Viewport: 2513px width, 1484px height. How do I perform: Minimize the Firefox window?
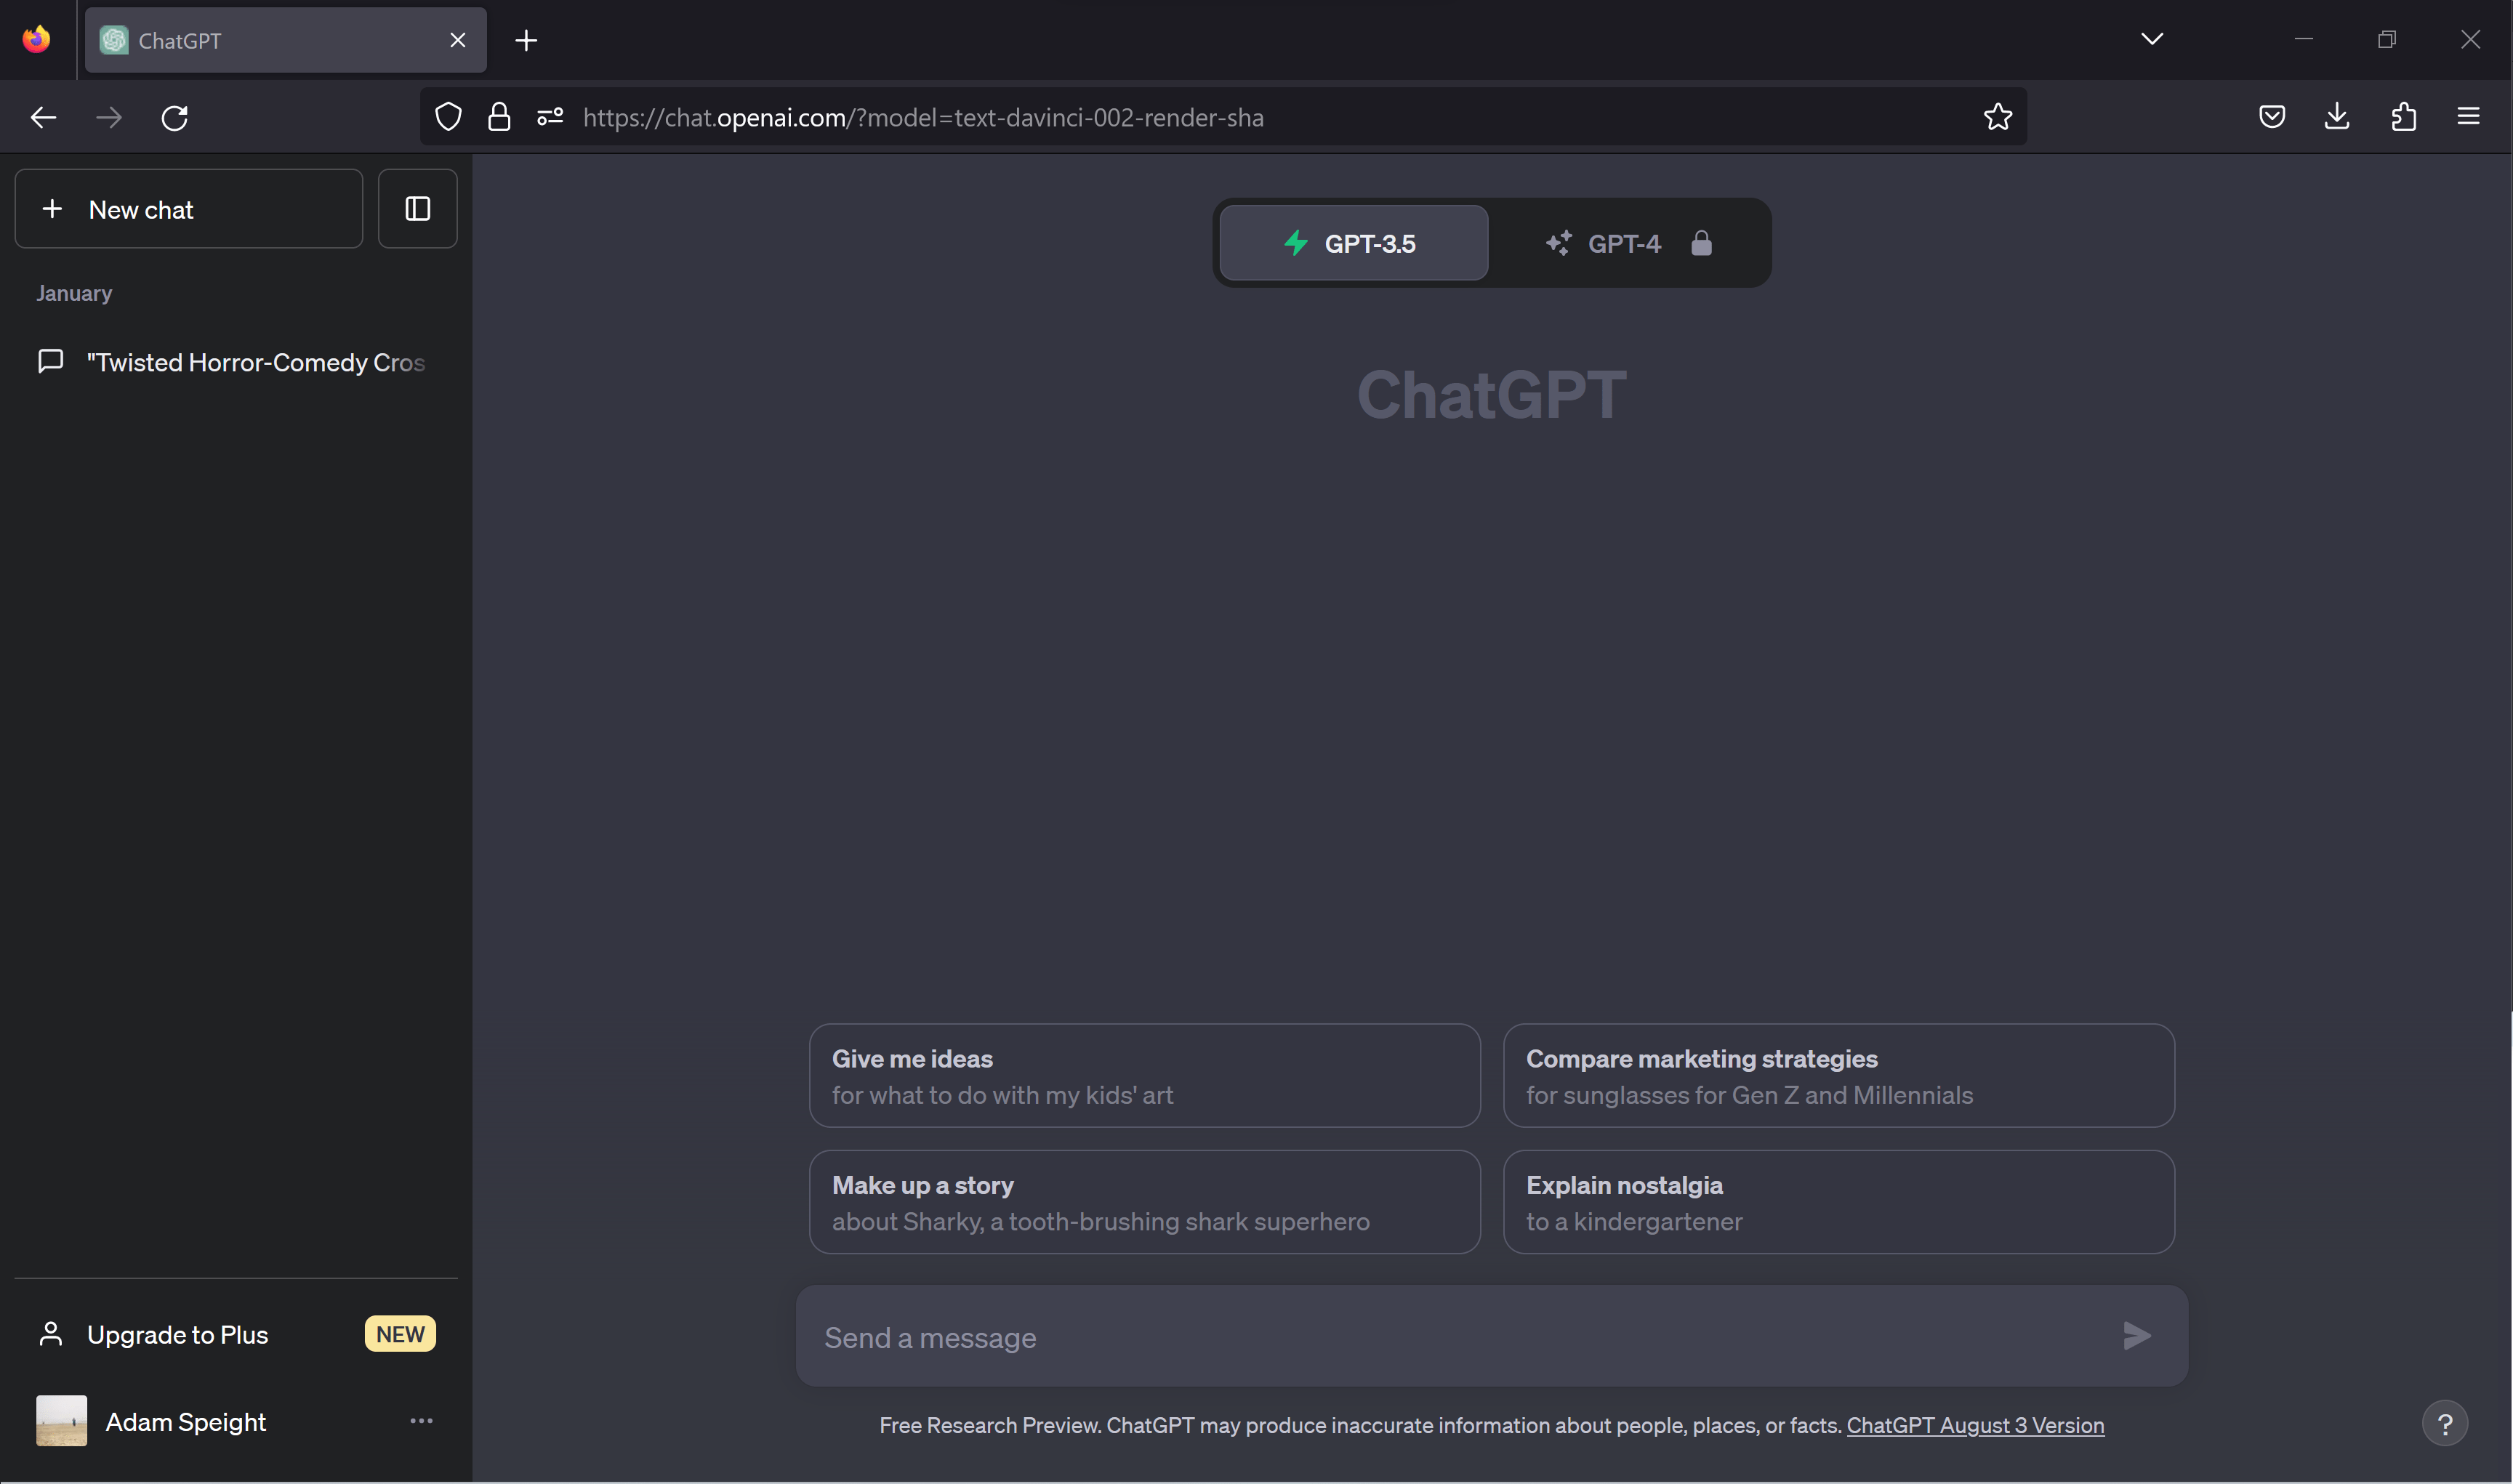[x=2304, y=39]
